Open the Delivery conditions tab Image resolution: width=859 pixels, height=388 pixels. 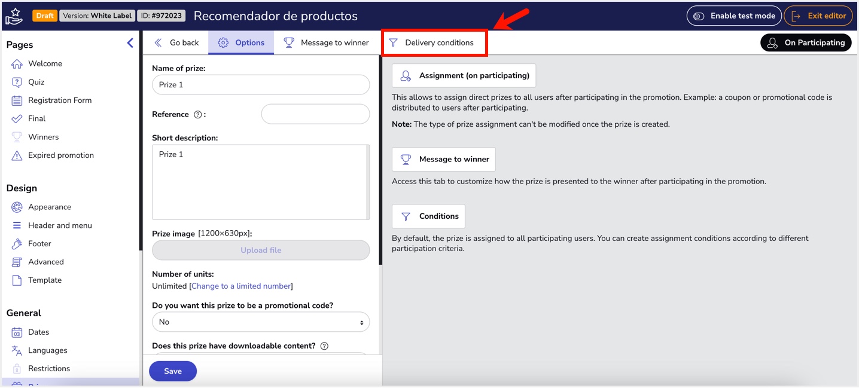click(435, 42)
